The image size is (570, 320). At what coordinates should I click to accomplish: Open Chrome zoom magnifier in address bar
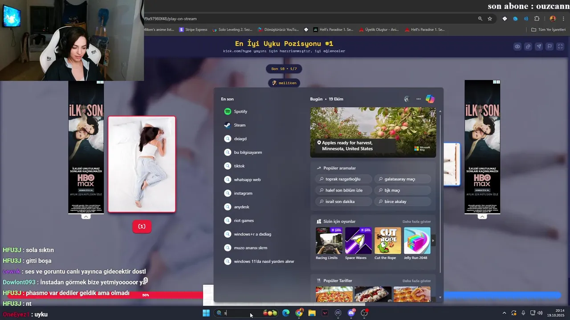(480, 19)
